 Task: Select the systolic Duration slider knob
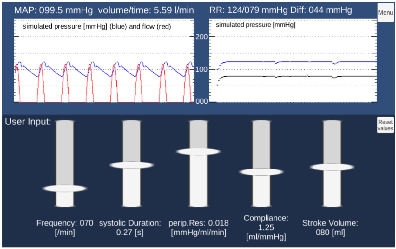[x=131, y=165]
